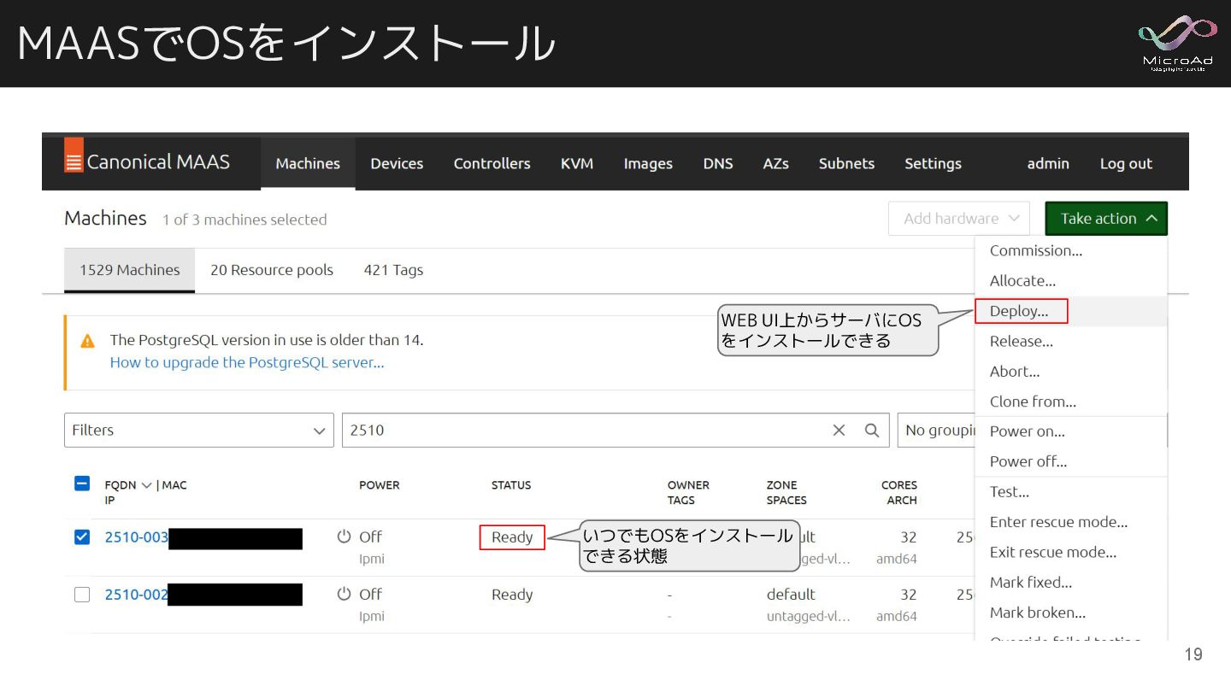Image resolution: width=1231 pixels, height=692 pixels.
Task: Click Log out
Action: tap(1126, 164)
